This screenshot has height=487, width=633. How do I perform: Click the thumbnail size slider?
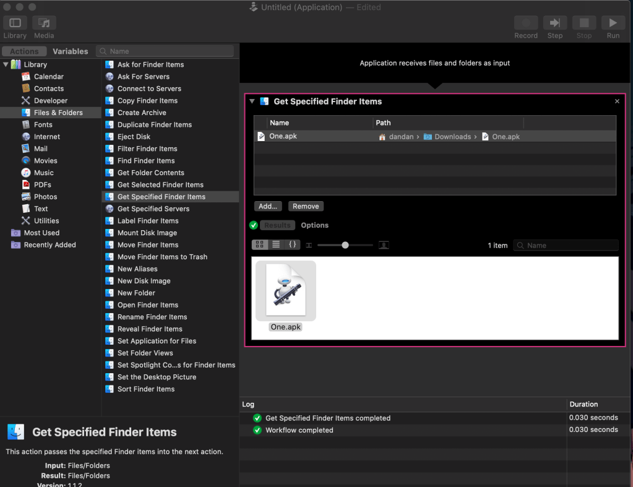pos(345,245)
